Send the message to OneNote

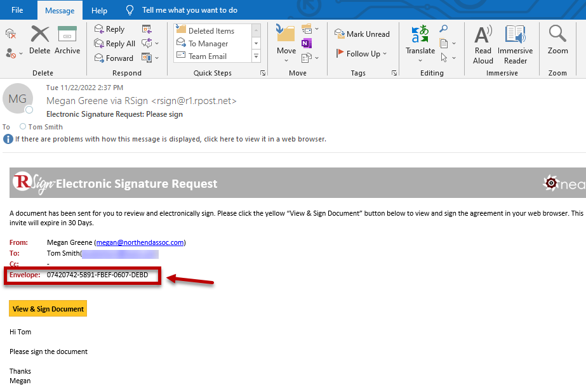coord(307,43)
